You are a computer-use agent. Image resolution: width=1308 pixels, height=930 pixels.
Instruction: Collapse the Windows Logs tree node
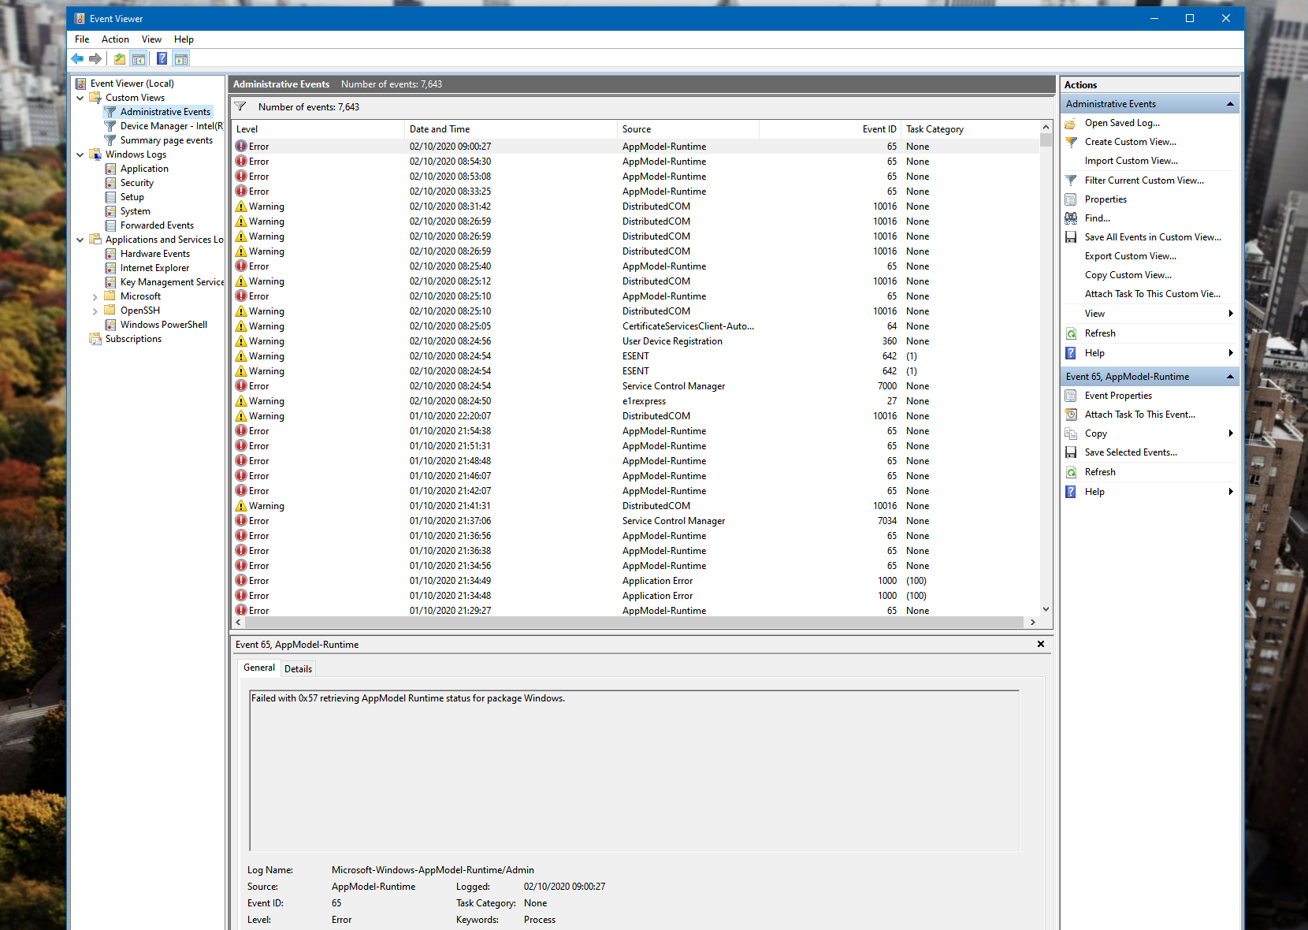click(x=80, y=154)
